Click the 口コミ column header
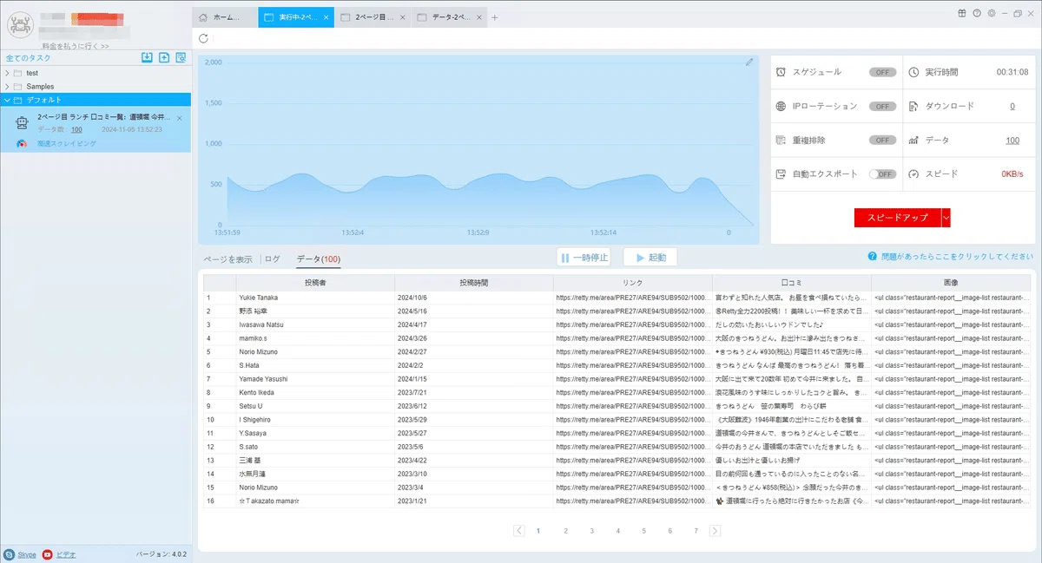The width and height of the screenshot is (1042, 563). [x=790, y=283]
